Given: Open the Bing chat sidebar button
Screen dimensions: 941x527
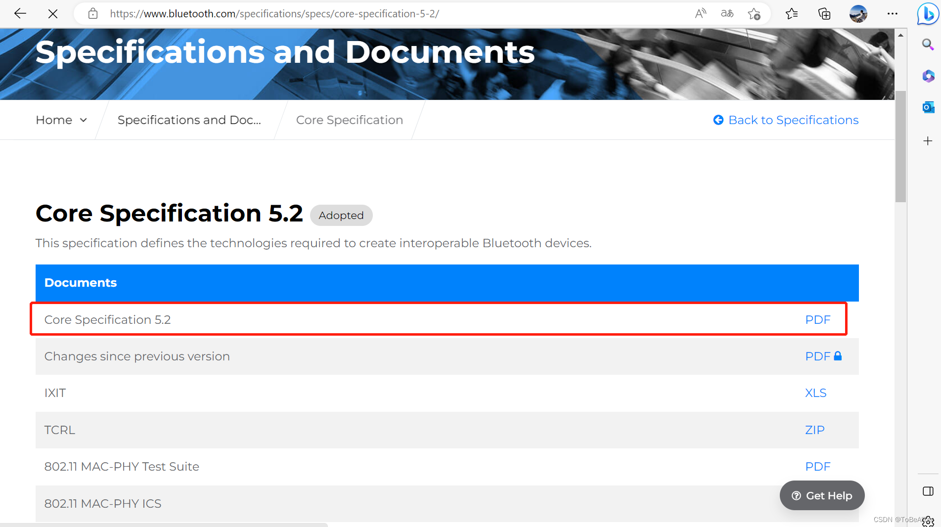Looking at the screenshot, I should tap(928, 14).
